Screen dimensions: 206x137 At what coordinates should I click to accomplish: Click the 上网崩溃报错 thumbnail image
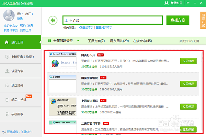pos(63,107)
